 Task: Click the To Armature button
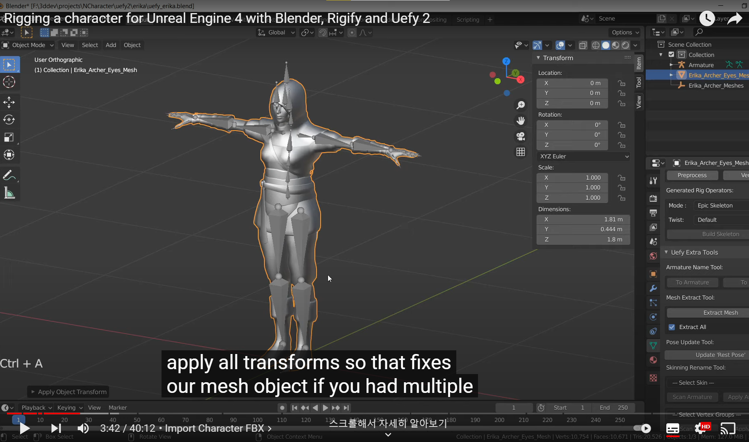pos(692,282)
